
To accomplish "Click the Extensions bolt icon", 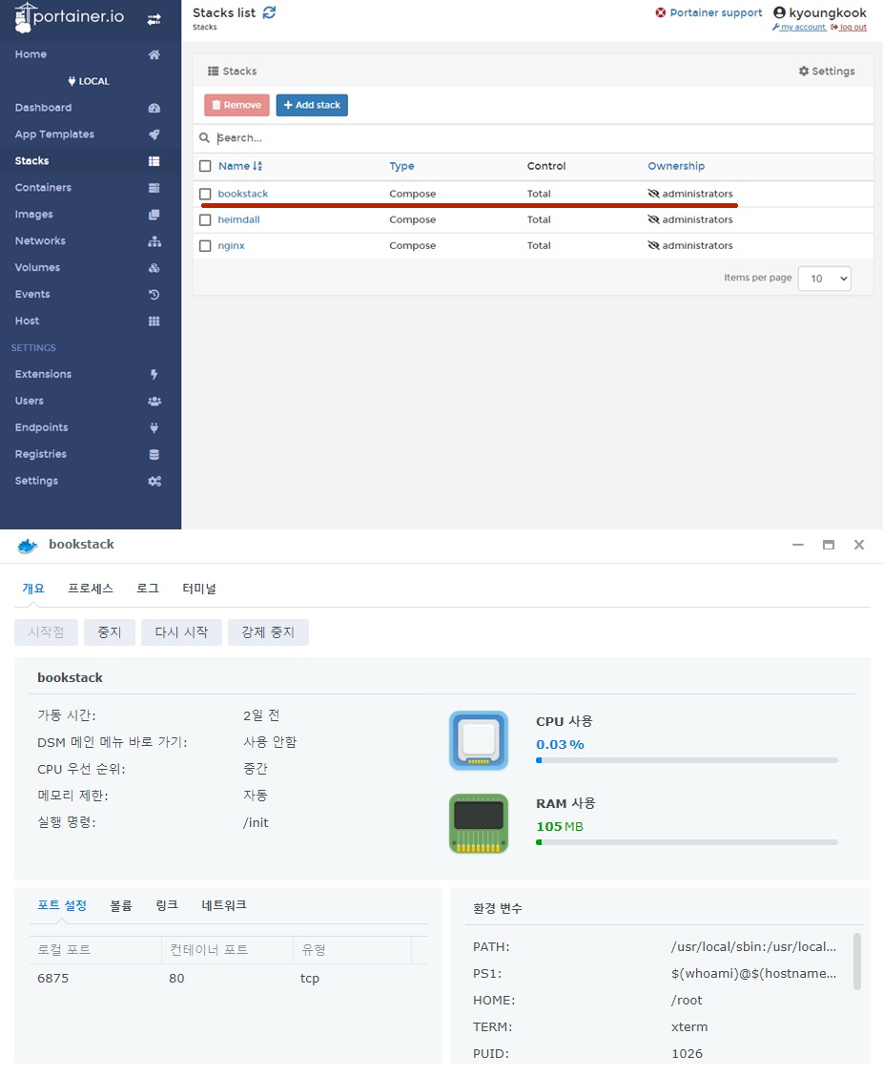I will pyautogui.click(x=154, y=374).
